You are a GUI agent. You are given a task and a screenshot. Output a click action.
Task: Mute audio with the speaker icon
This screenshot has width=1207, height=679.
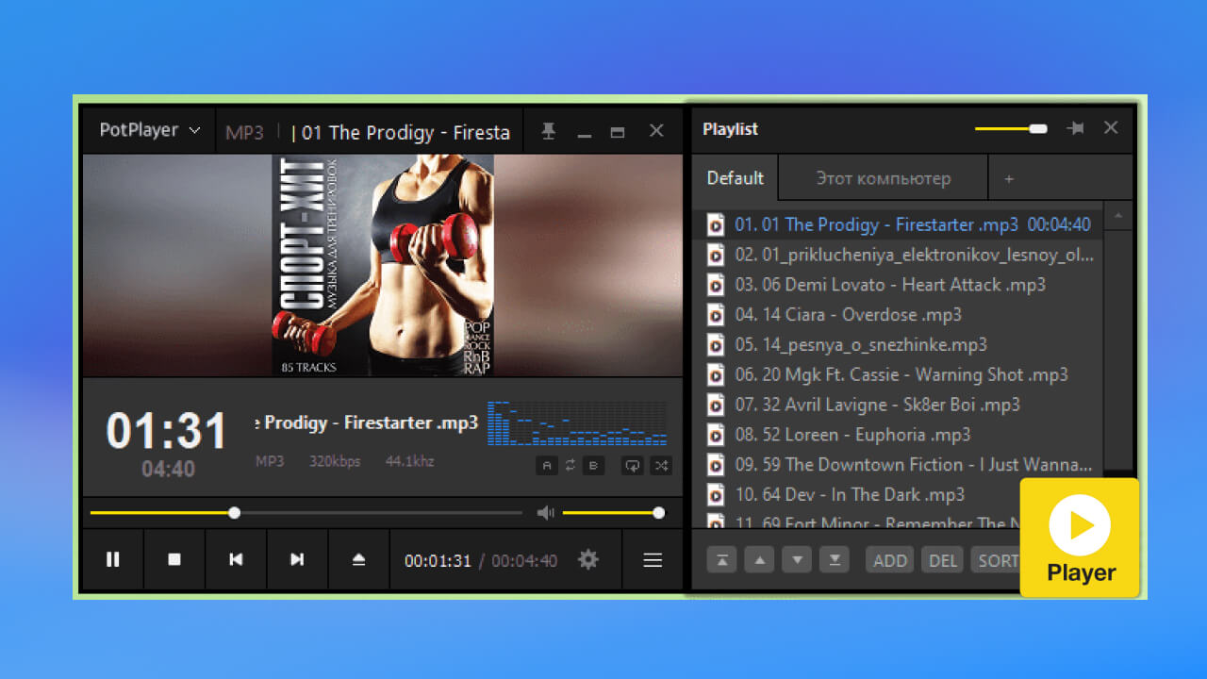click(x=545, y=512)
